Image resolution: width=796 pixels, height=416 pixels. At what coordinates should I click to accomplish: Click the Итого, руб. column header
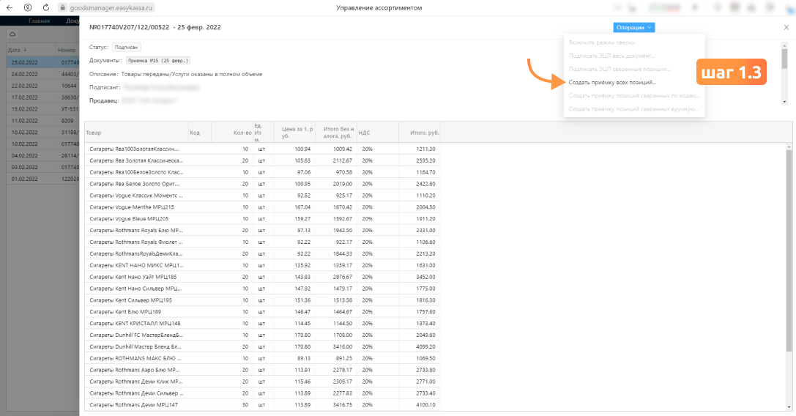tap(420, 133)
